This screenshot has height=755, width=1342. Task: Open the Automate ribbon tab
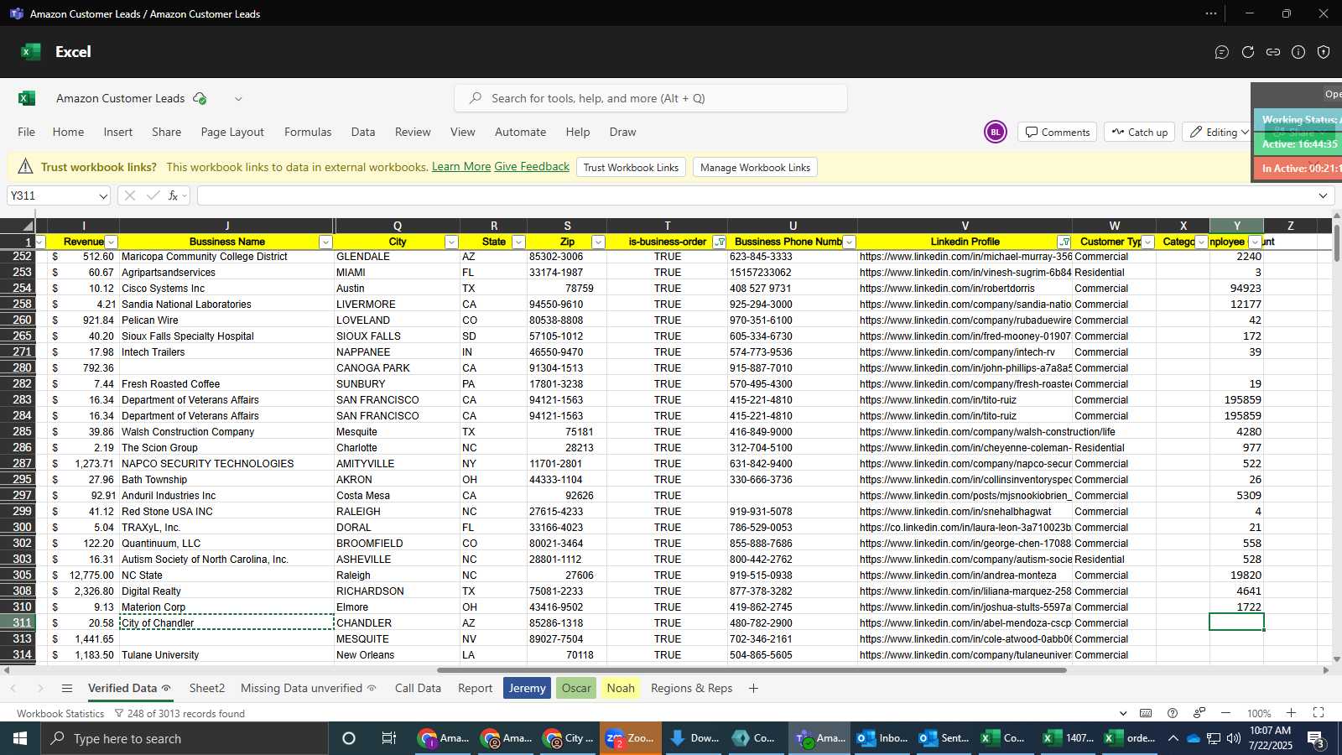pos(520,132)
